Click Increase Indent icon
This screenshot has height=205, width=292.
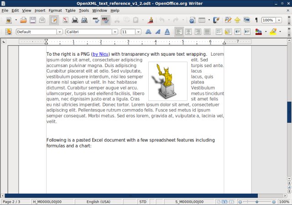coord(247,32)
